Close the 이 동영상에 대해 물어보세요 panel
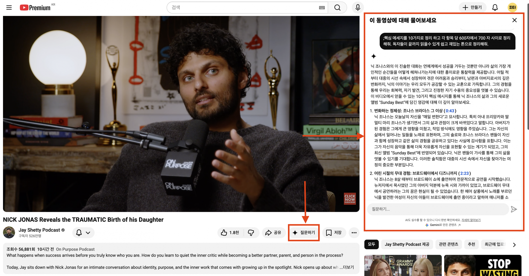The image size is (529, 276). [x=514, y=20]
